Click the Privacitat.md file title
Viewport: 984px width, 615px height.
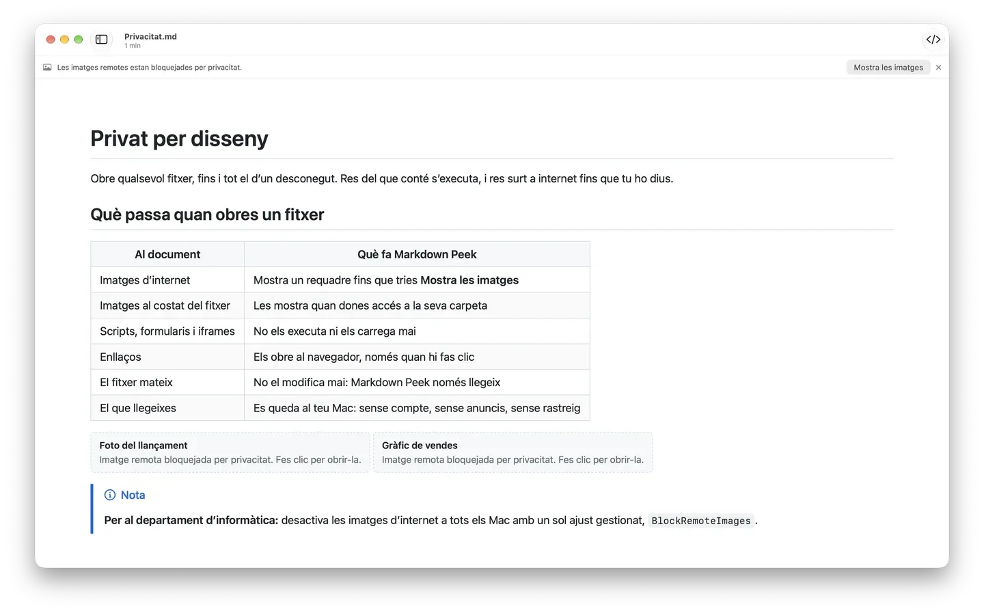coord(150,37)
